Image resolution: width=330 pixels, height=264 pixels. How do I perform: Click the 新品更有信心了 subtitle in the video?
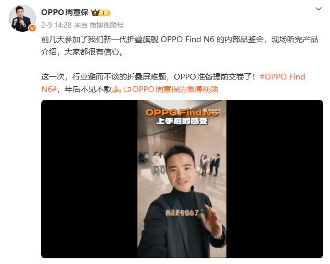click(x=182, y=213)
